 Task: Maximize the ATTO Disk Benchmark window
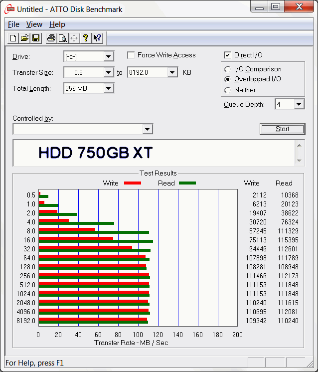coord(276,6)
